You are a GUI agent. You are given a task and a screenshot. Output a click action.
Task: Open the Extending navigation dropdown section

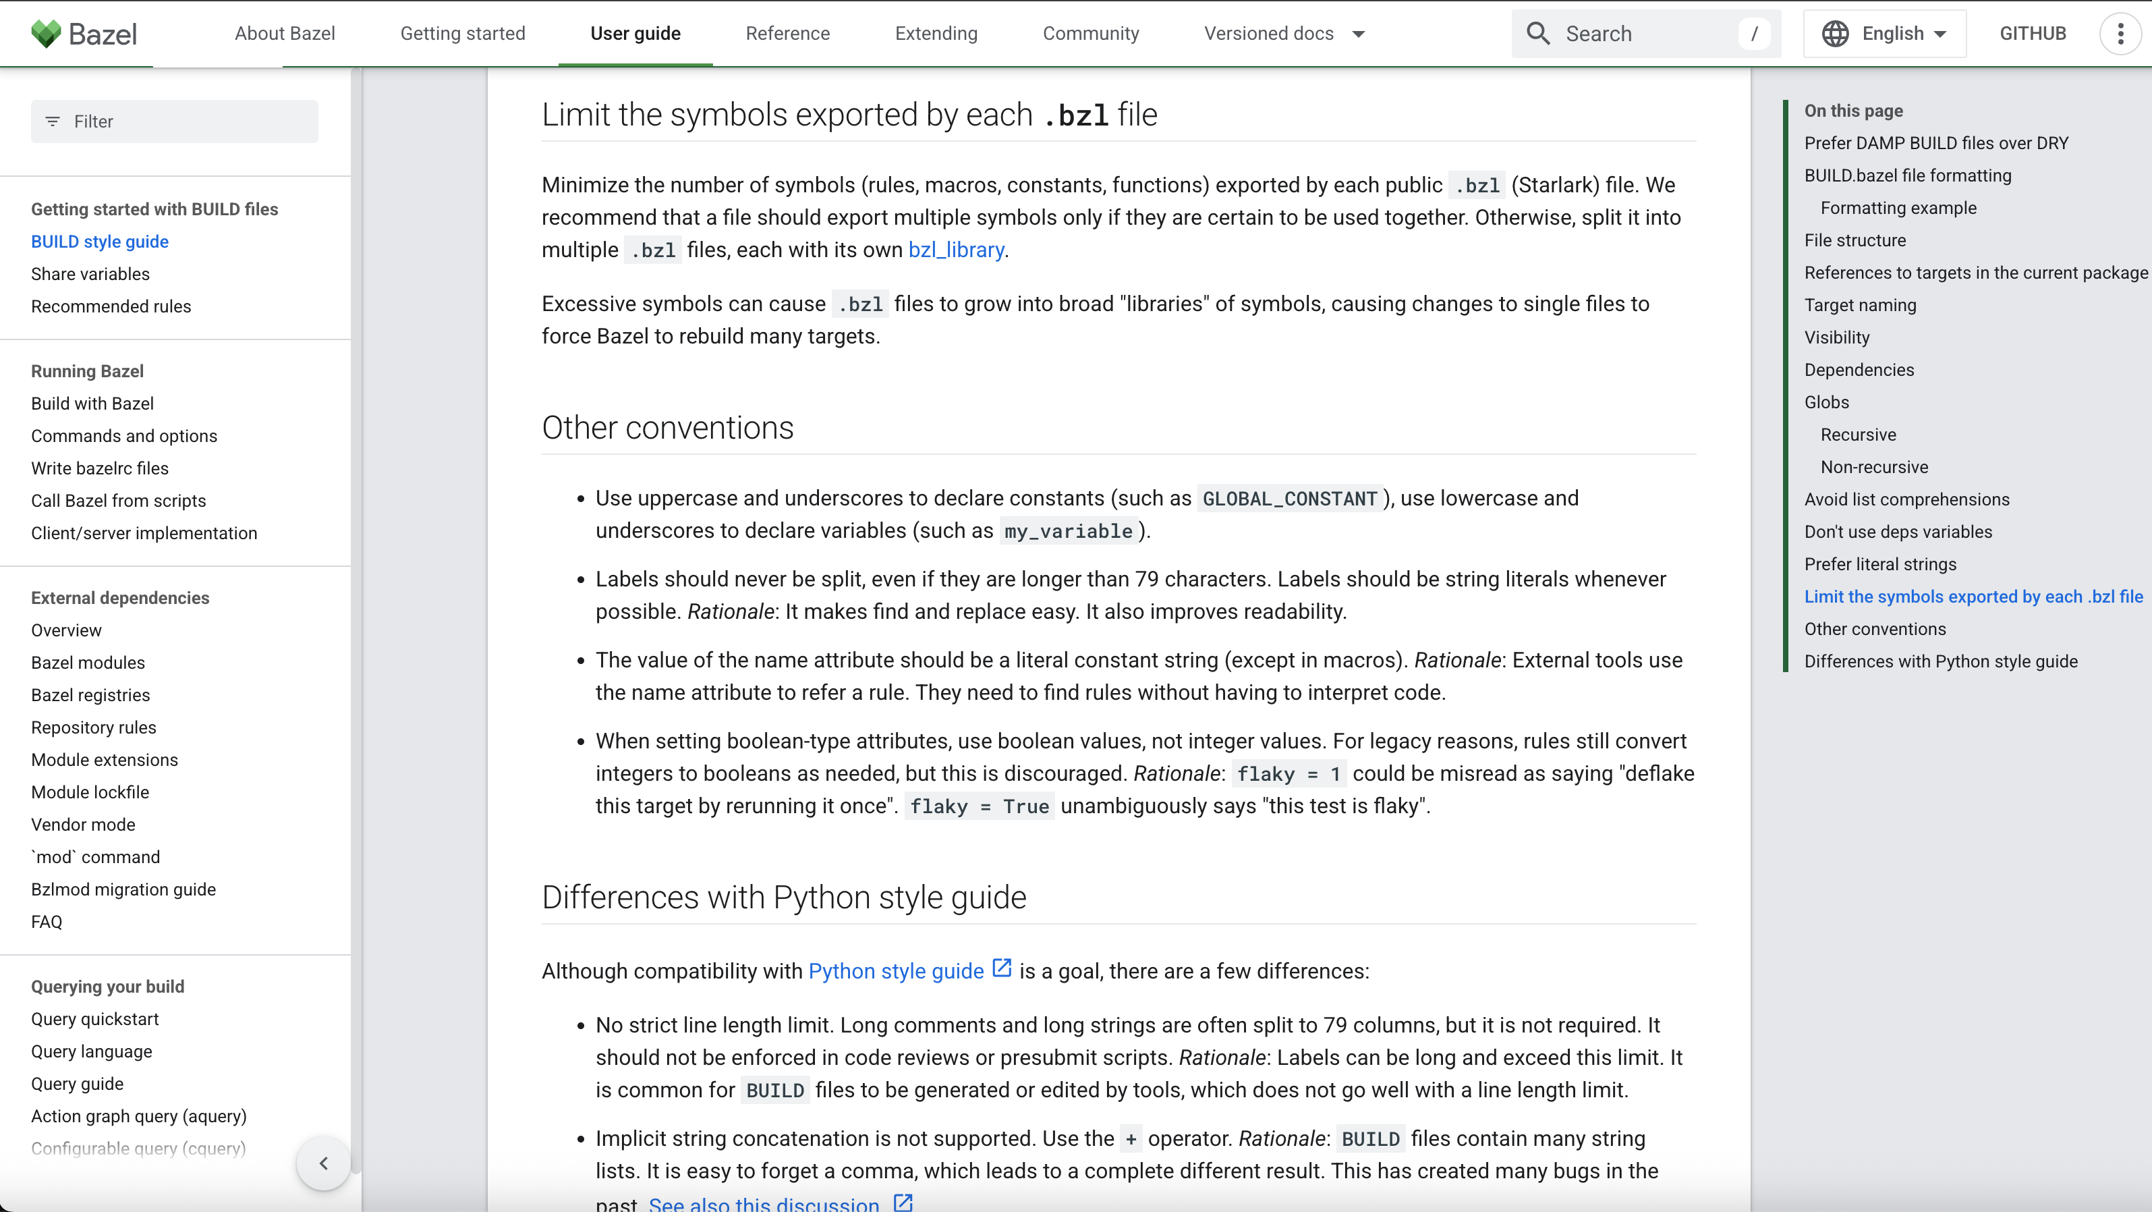[936, 34]
